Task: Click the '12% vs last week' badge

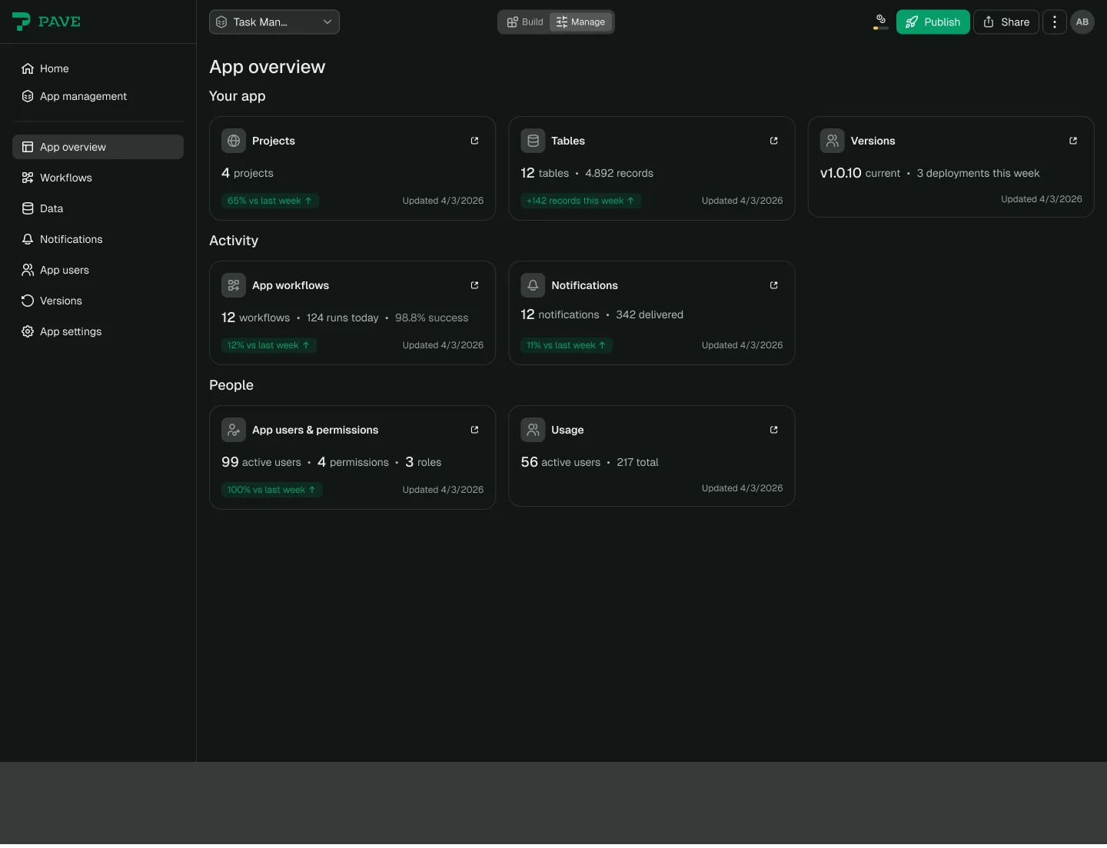Action: click(269, 345)
